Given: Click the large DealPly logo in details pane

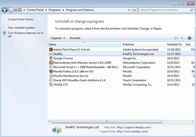Looking at the screenshot, I should click(x=57, y=130).
